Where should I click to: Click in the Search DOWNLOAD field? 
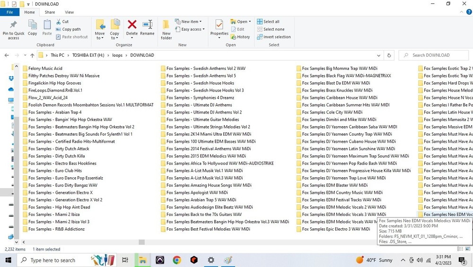coord(433,55)
